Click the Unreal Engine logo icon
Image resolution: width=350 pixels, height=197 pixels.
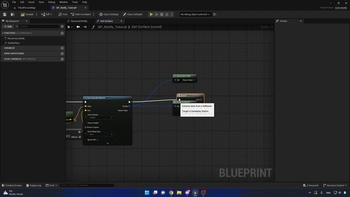click(5, 5)
